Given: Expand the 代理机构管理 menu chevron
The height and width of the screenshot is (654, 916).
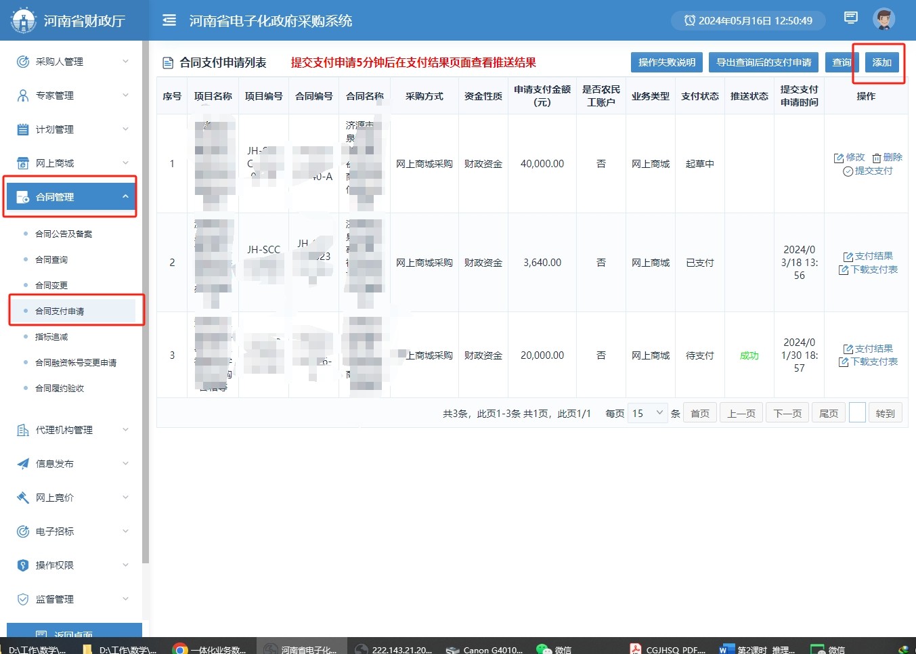Looking at the screenshot, I should pos(125,430).
